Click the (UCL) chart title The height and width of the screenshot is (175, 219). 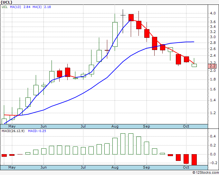click(x=6, y=2)
